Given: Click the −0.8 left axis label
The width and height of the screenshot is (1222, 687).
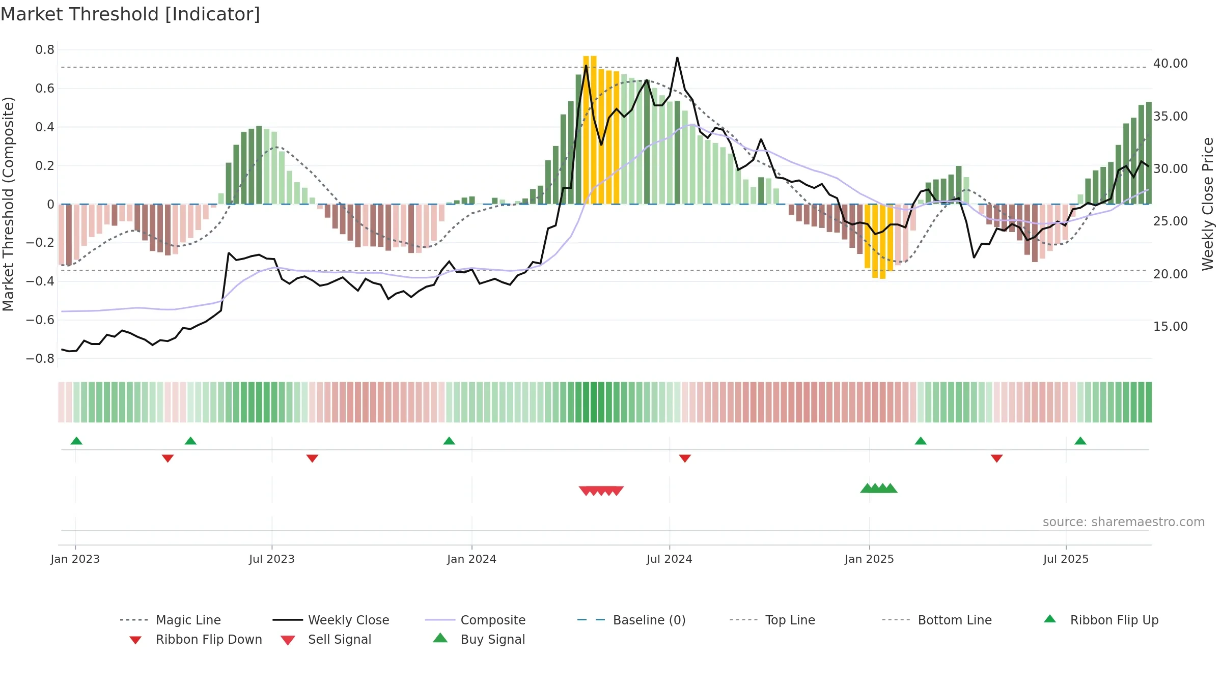Looking at the screenshot, I should click(x=40, y=359).
